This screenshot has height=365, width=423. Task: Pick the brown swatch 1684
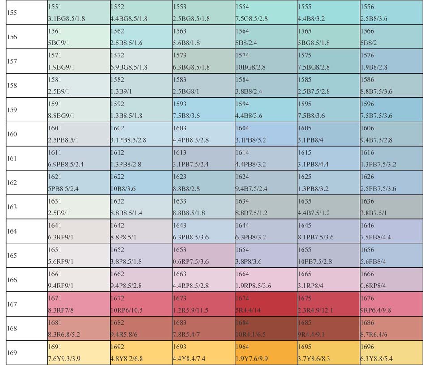(266, 328)
